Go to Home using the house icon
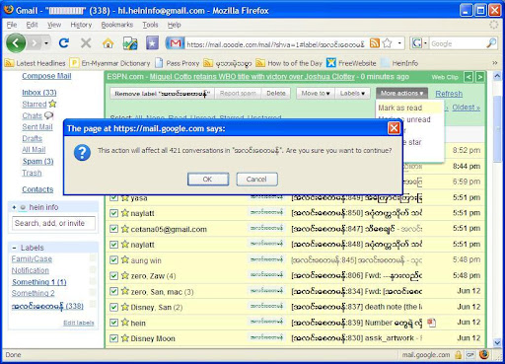 point(108,43)
